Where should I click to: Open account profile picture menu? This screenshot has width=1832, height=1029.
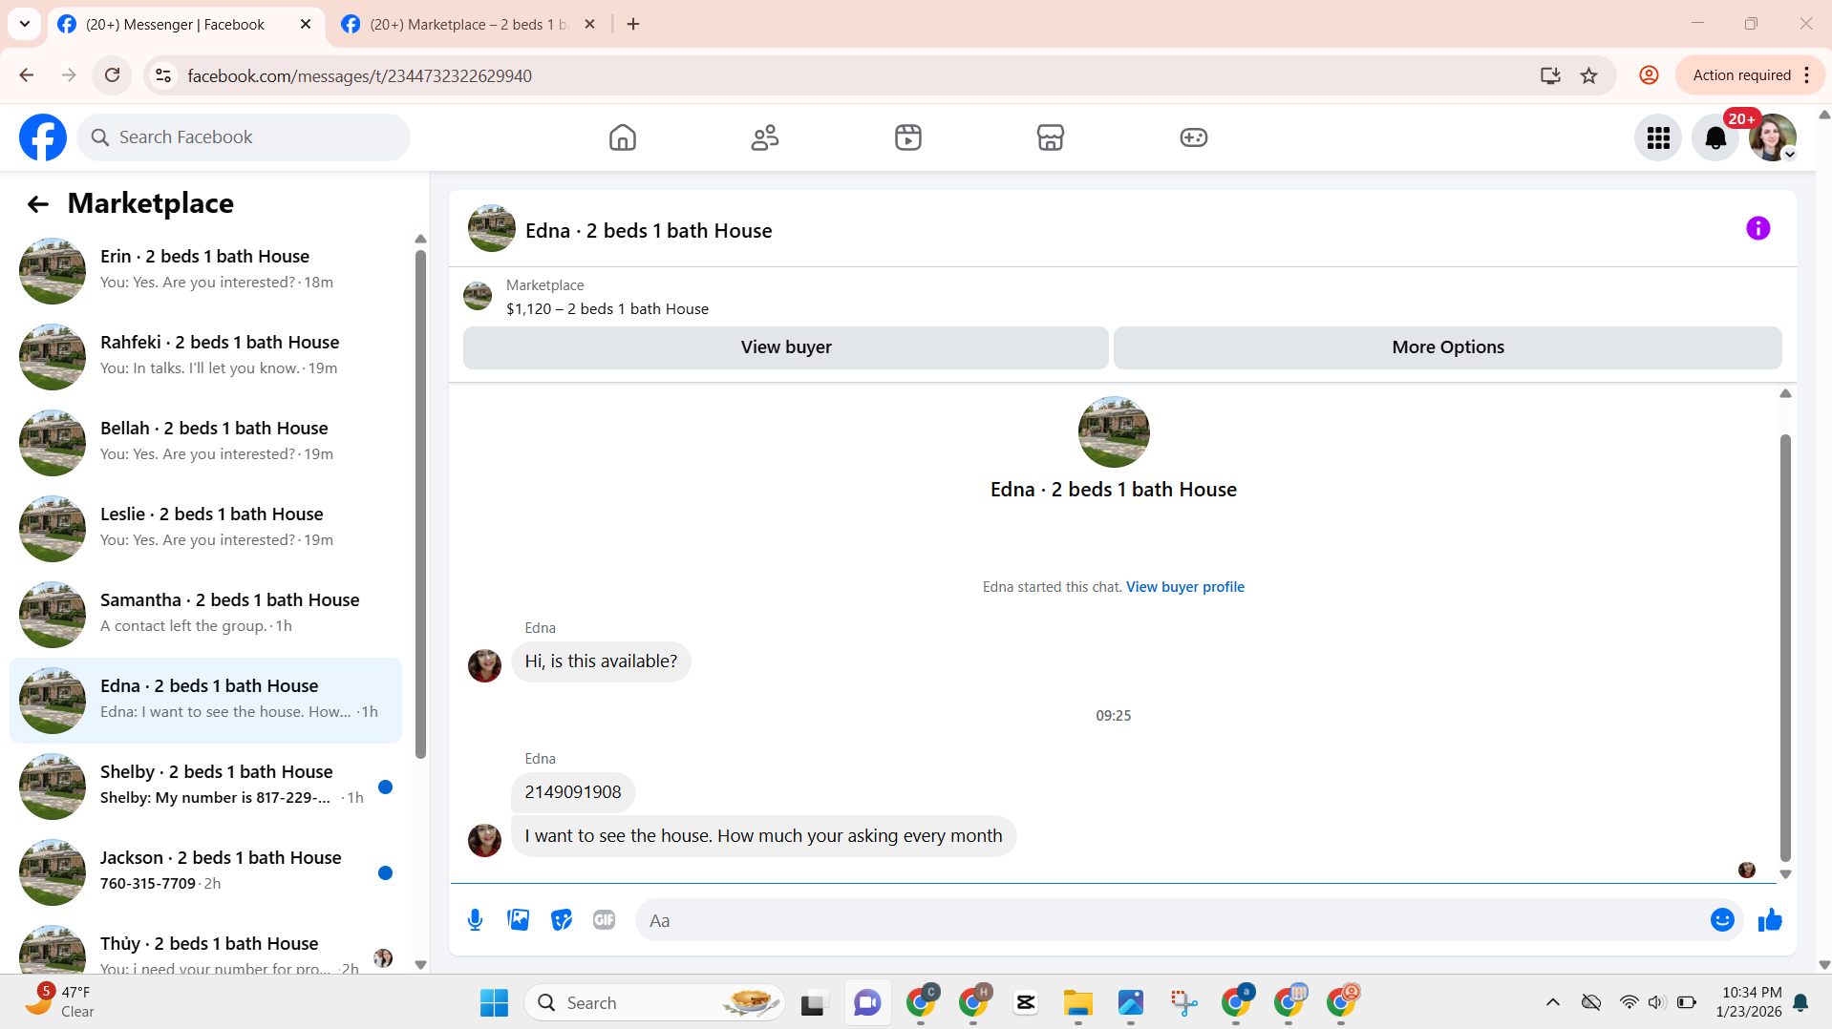pyautogui.click(x=1773, y=137)
